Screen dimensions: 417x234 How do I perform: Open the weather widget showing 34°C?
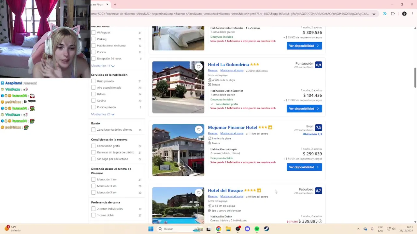click(12, 228)
